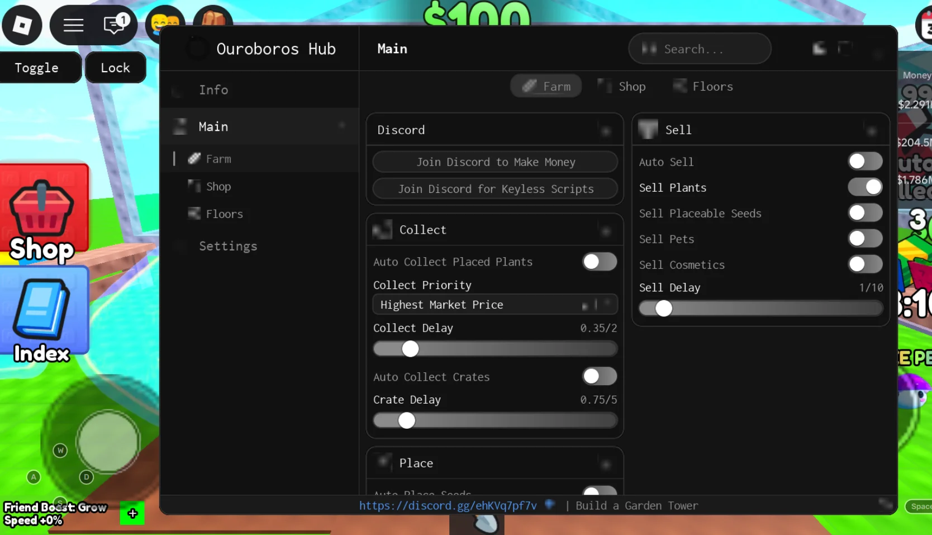Open the hamburger menu in top bar
Viewport: 932px width, 535px height.
73,25
